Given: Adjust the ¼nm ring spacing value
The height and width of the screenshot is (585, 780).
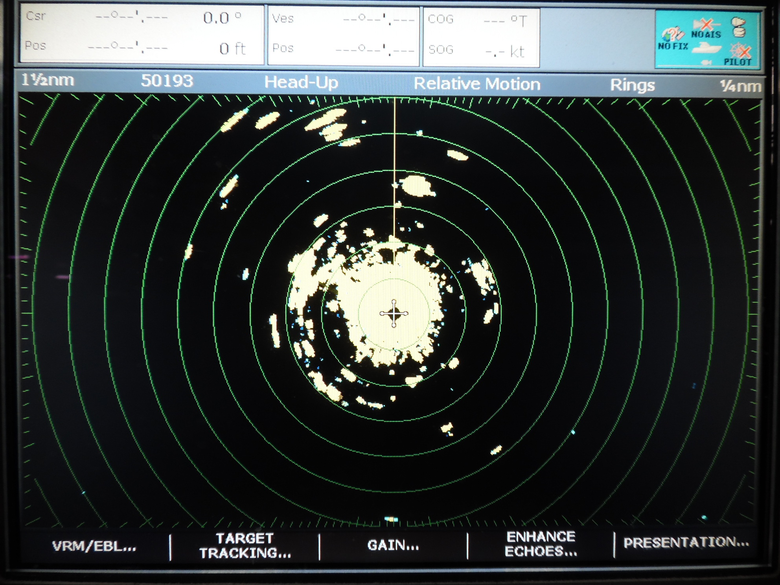Looking at the screenshot, I should pyautogui.click(x=740, y=86).
